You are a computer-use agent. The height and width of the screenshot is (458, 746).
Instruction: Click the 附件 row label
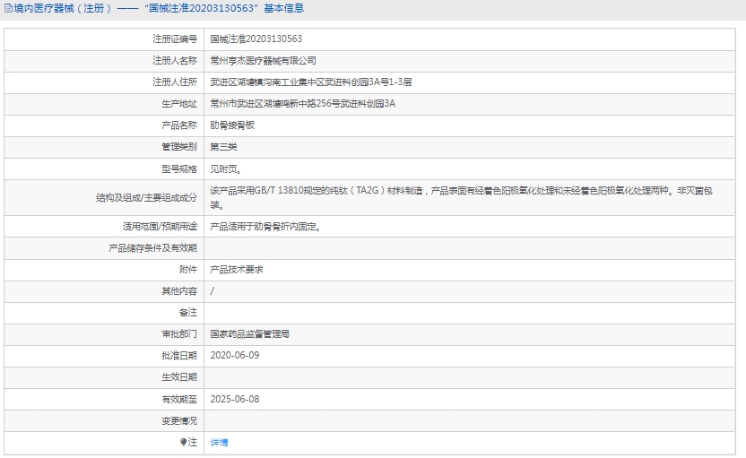tap(188, 270)
